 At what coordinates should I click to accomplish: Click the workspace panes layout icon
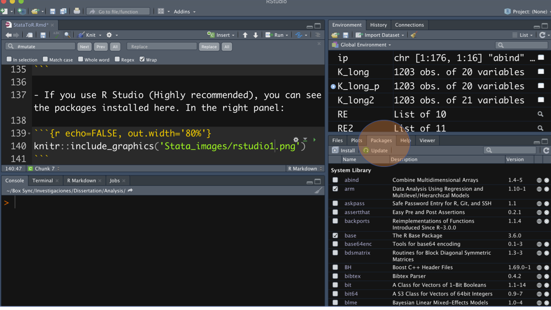(x=161, y=11)
